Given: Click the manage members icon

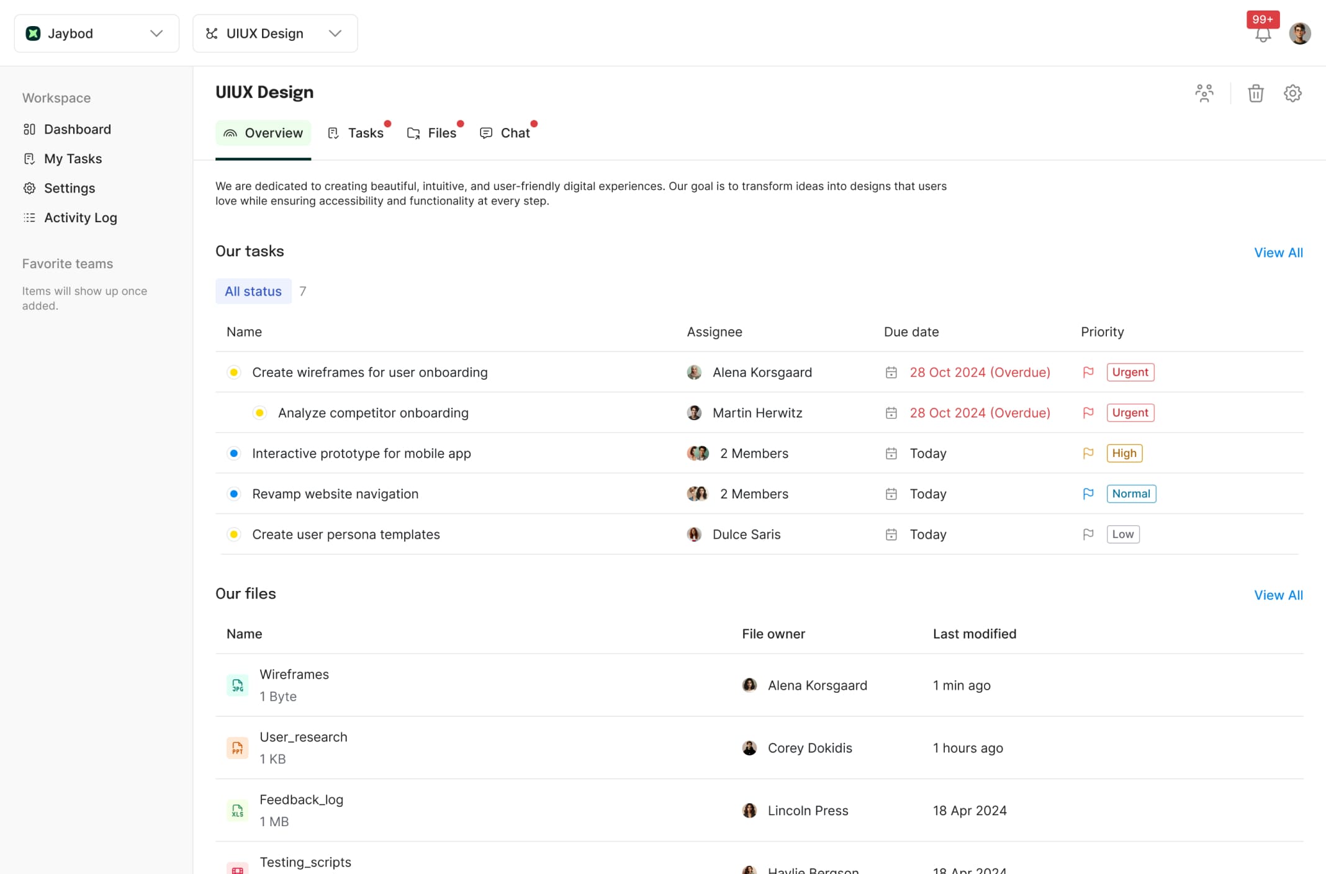Looking at the screenshot, I should click(1205, 93).
